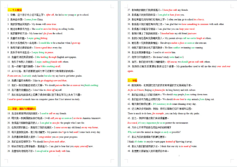The height and width of the screenshot is (167, 237).
Task: Click green "come from" before China
Action: click(31, 19)
